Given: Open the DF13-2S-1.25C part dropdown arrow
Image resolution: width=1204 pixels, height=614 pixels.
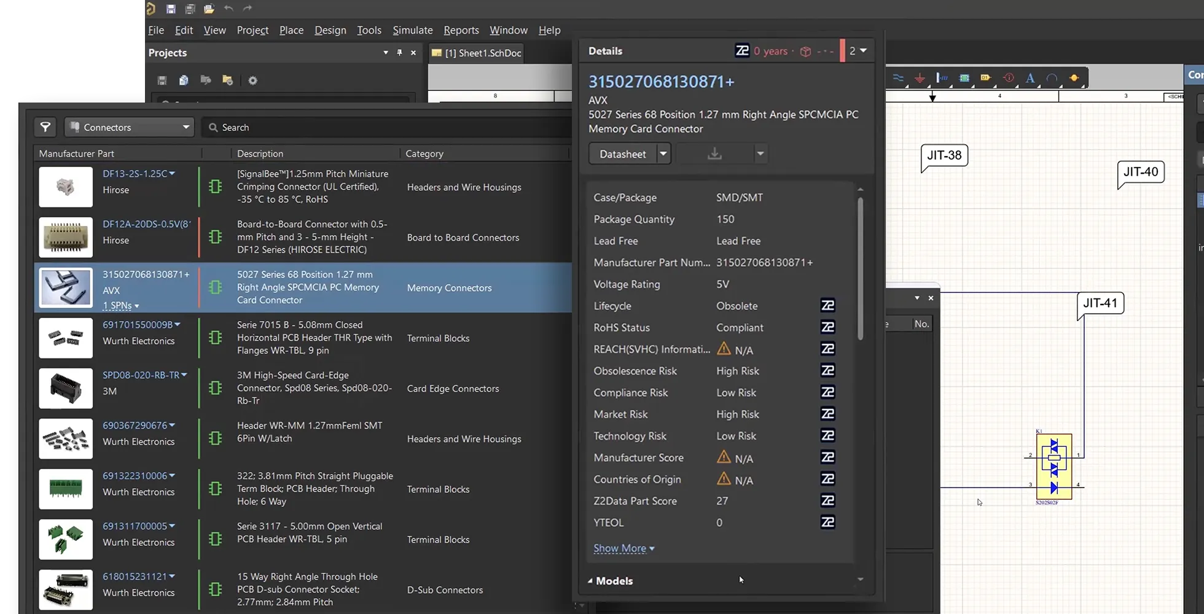Looking at the screenshot, I should (x=172, y=174).
